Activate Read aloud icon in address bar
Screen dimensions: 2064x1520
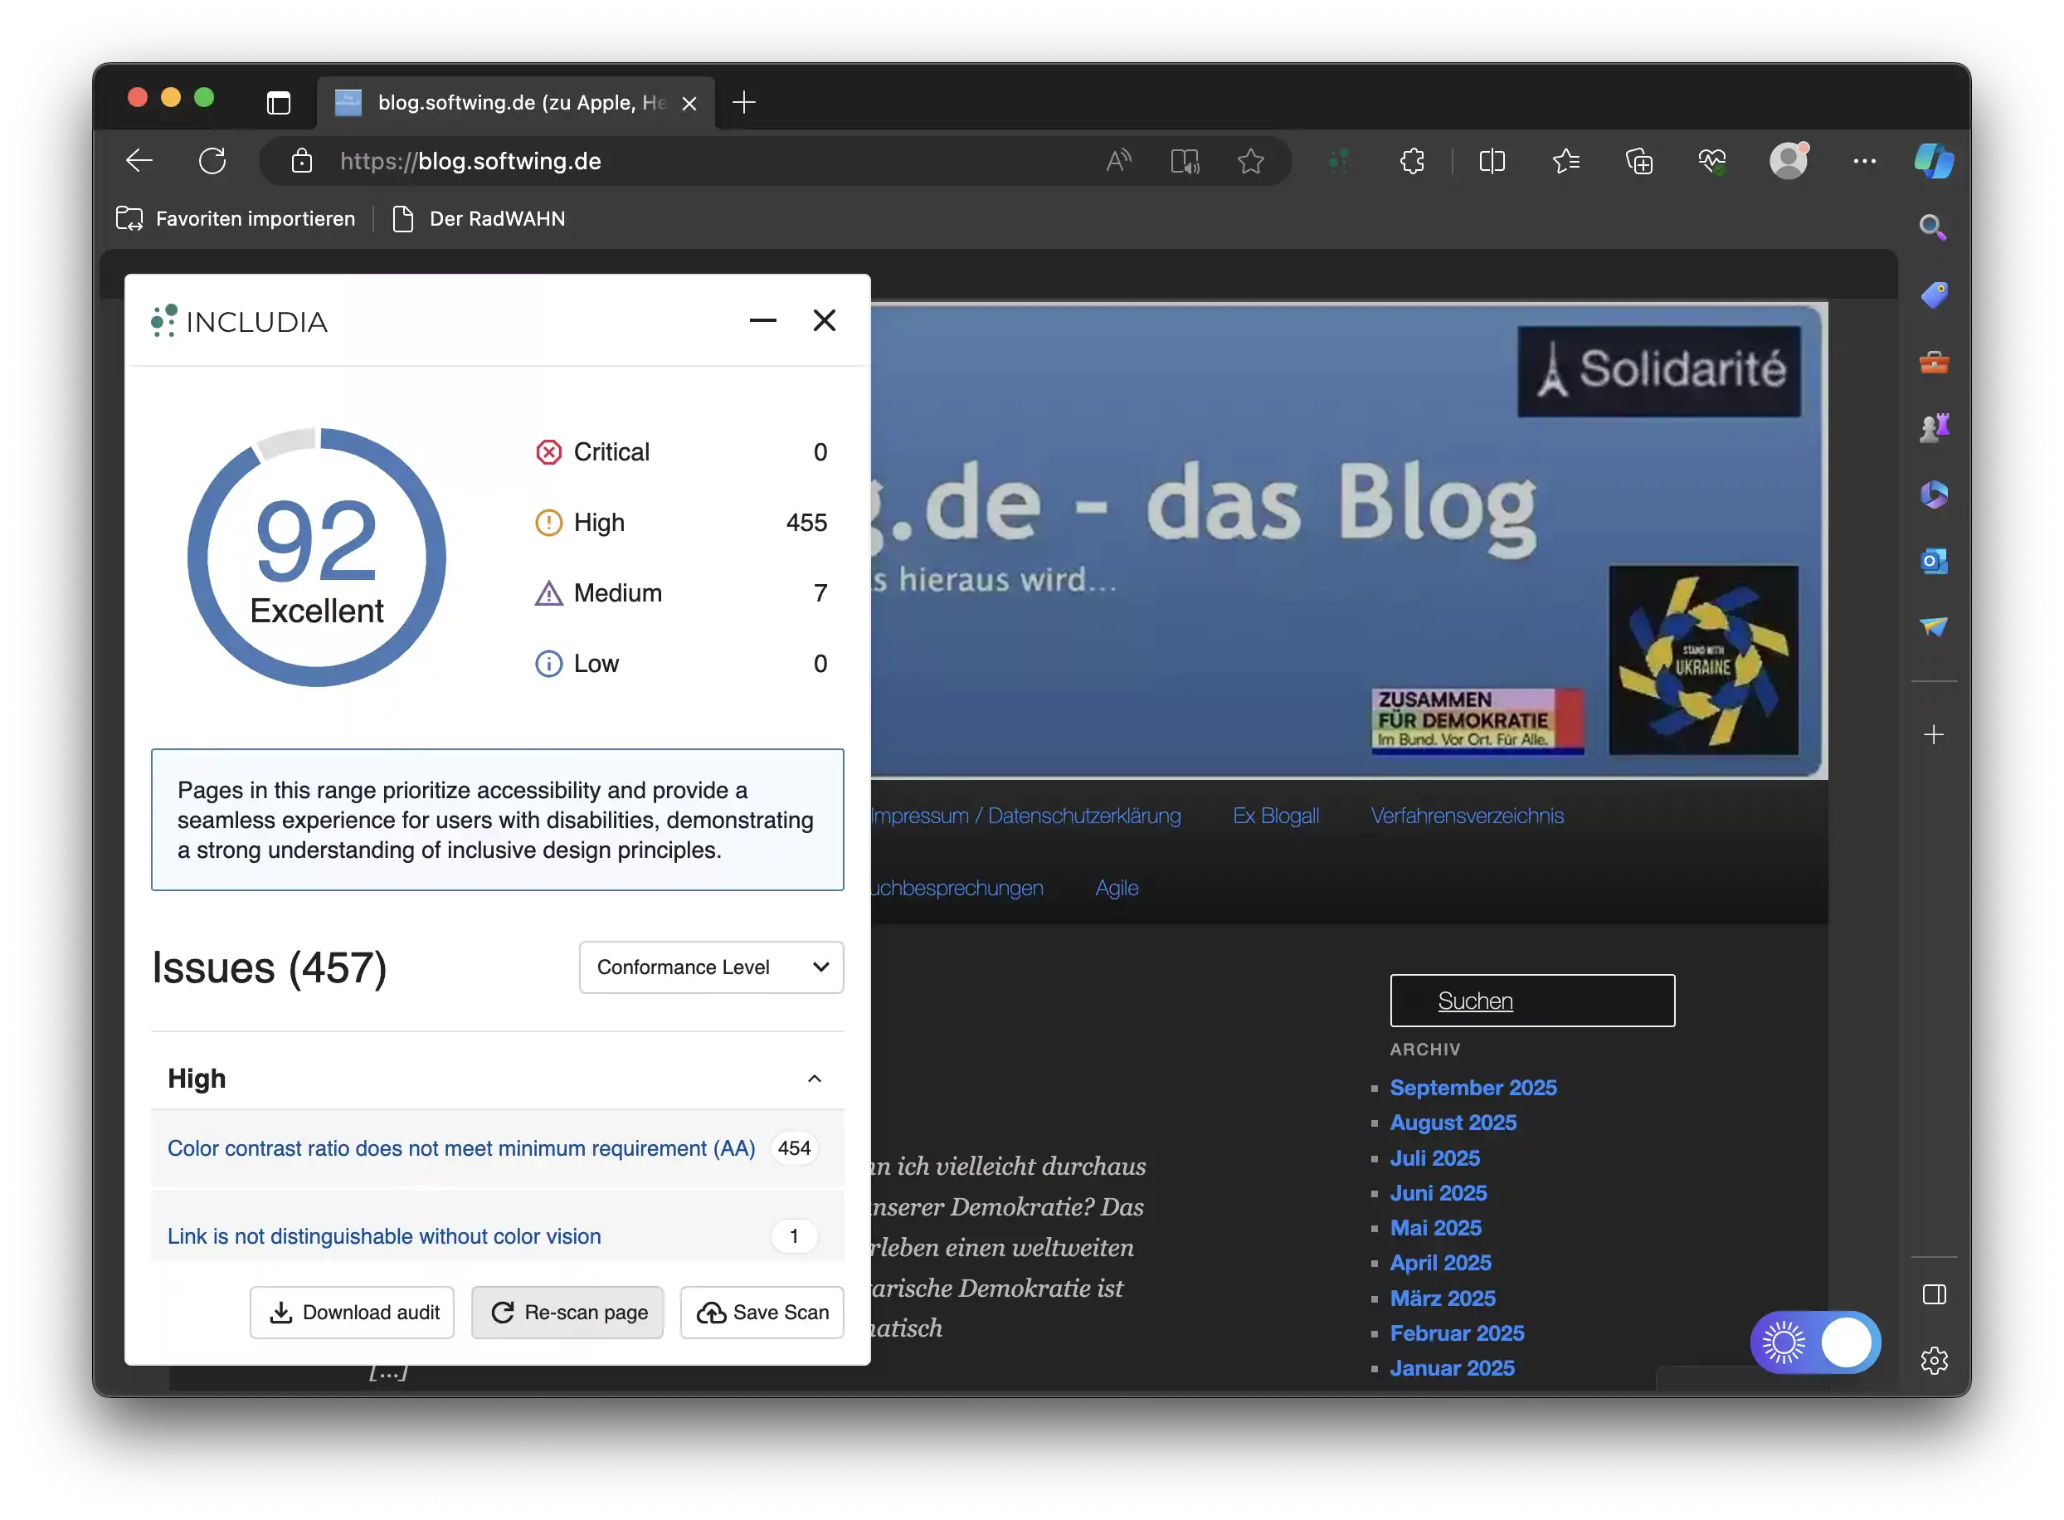pos(1117,161)
